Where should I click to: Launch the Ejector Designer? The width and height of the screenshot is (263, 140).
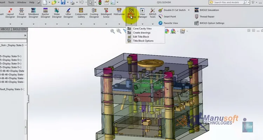46,13
